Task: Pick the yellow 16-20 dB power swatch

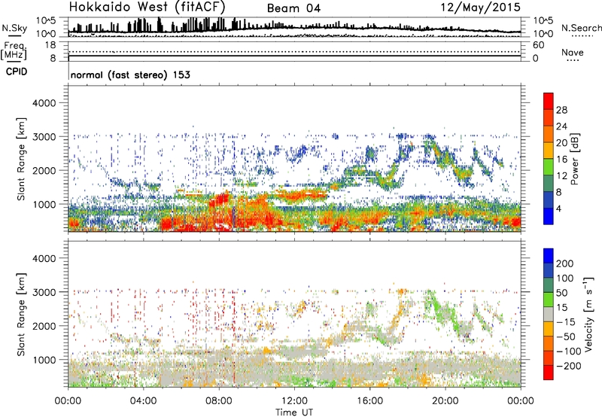Action: click(x=549, y=151)
